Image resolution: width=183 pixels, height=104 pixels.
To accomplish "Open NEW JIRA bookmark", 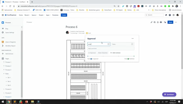I will (37, 10).
